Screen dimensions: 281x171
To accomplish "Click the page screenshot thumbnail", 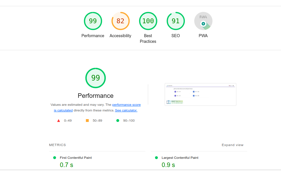I will (200, 94).
